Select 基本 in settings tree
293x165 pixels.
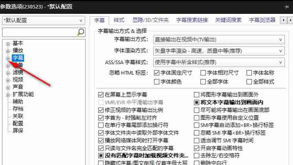click(18, 43)
